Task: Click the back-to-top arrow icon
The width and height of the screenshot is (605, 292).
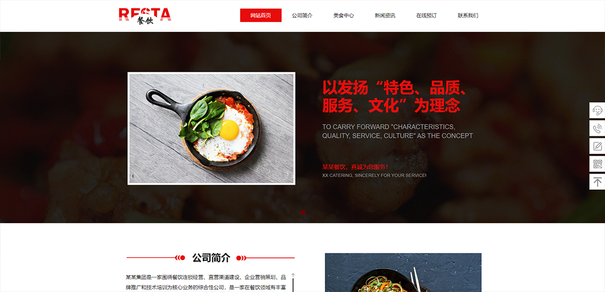Action: point(597,181)
